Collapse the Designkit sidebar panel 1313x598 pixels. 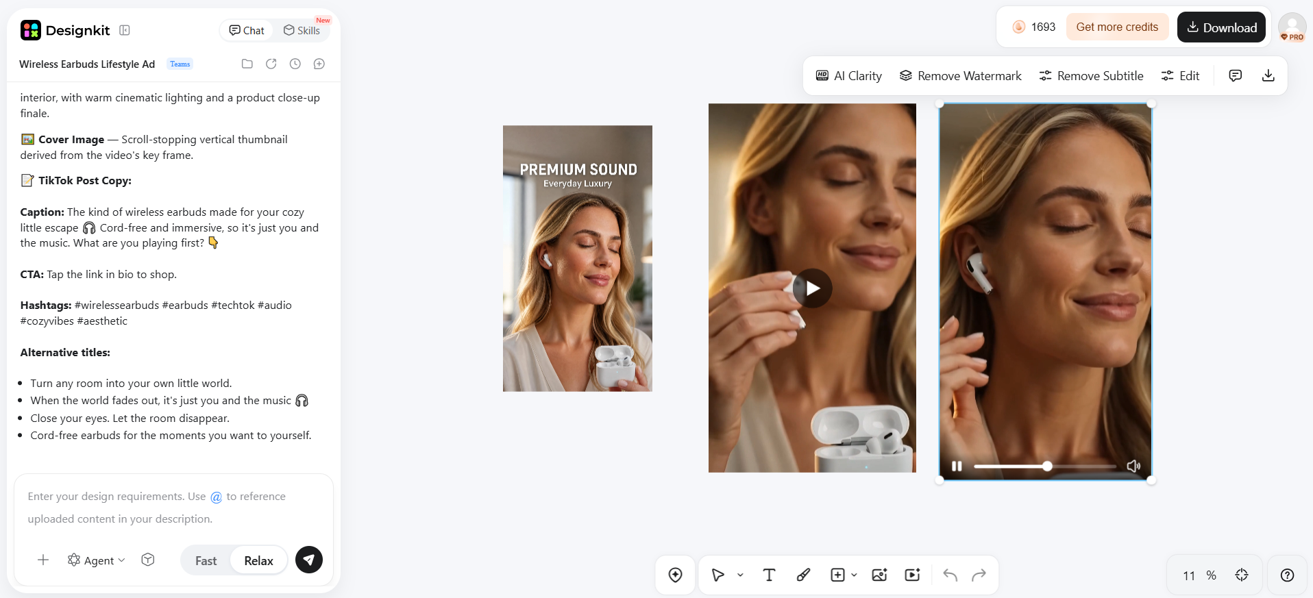125,30
